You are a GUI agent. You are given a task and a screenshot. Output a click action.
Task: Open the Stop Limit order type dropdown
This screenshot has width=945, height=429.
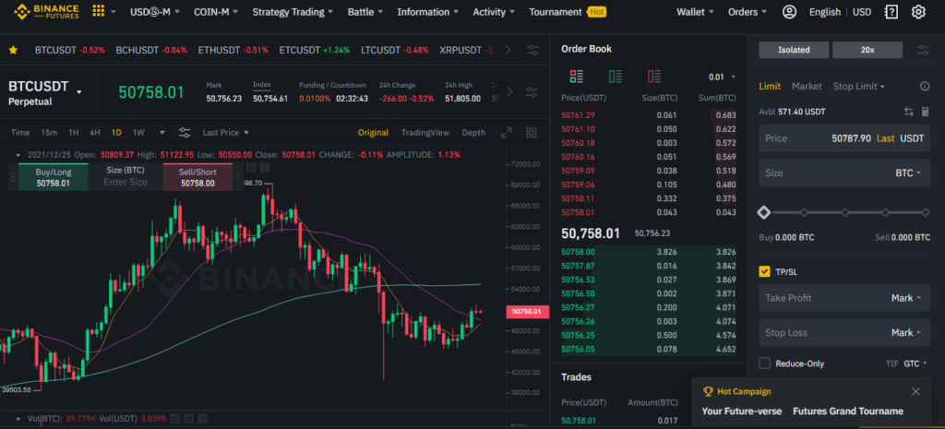point(859,86)
